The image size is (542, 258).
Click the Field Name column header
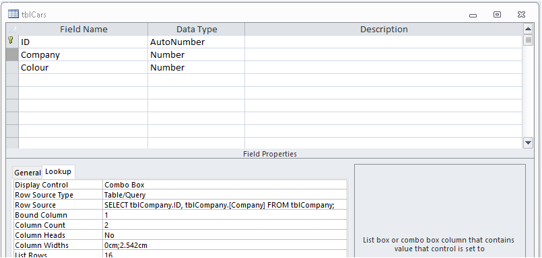click(x=83, y=30)
